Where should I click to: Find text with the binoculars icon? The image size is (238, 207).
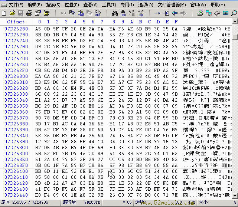115,13
